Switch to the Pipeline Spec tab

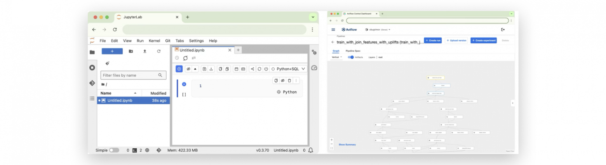pyautogui.click(x=353, y=51)
